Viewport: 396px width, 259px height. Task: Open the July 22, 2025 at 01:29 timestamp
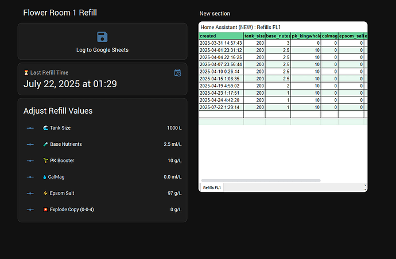pyautogui.click(x=70, y=84)
